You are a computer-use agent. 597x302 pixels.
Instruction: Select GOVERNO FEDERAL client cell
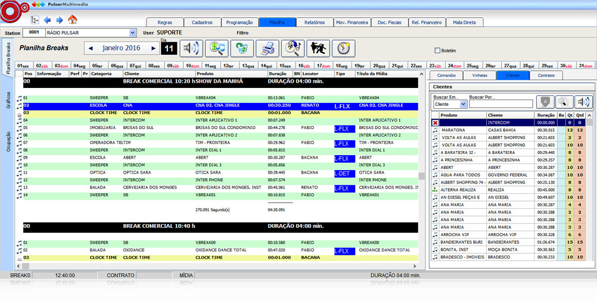(x=510, y=175)
